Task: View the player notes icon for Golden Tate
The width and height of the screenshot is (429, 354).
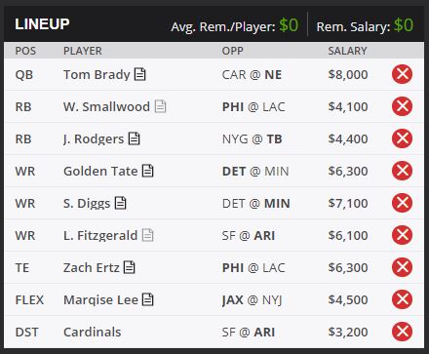Action: [148, 171]
